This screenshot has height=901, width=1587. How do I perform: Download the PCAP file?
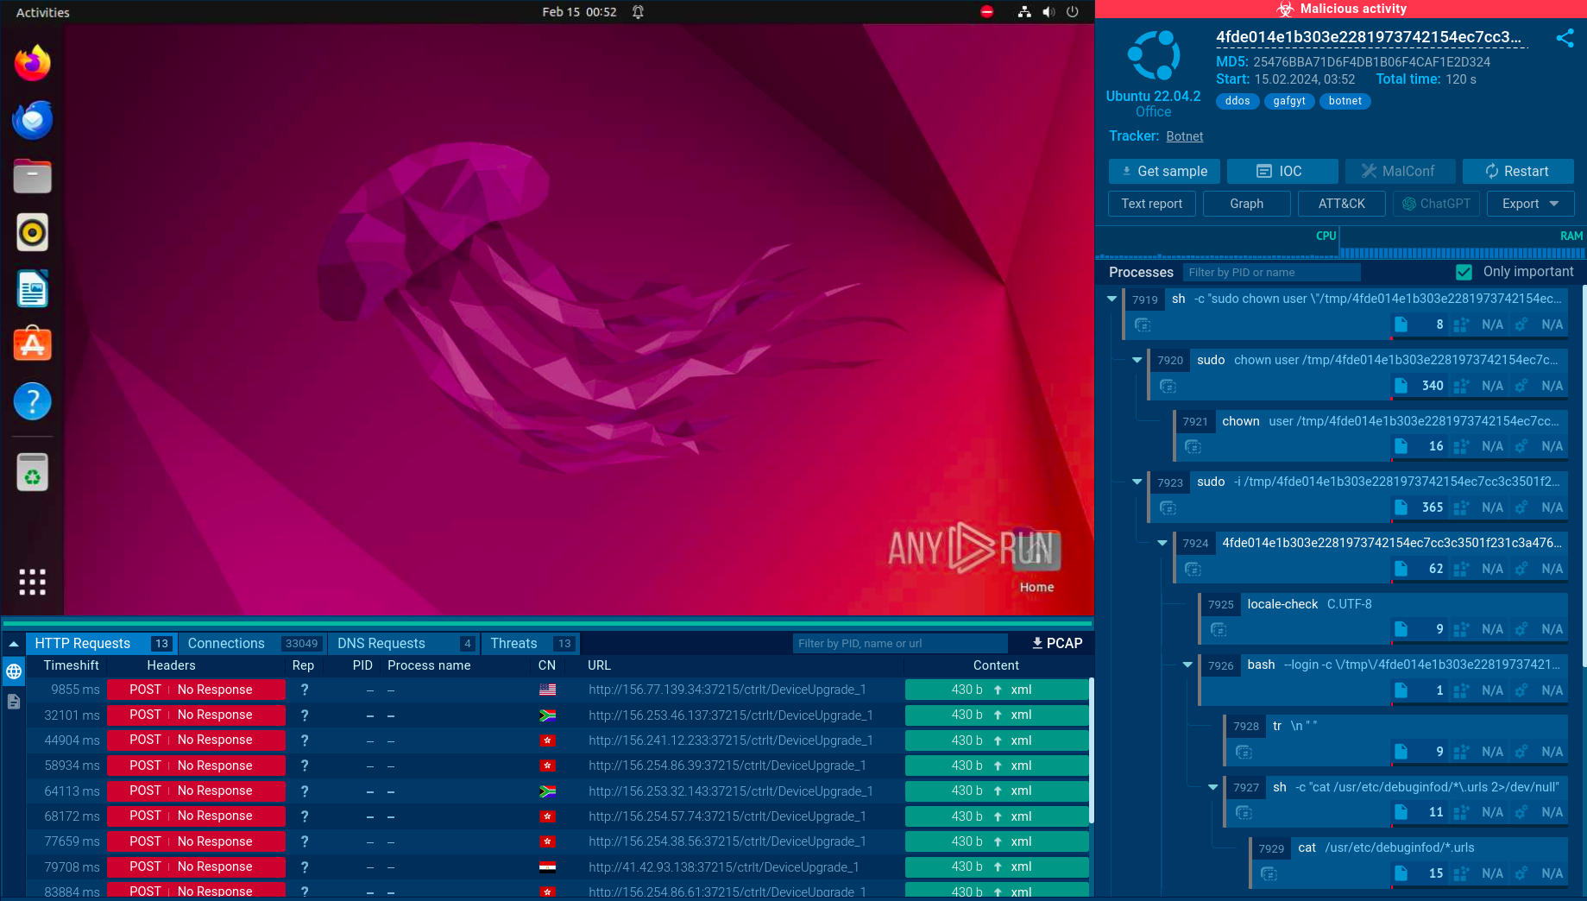1056,643
